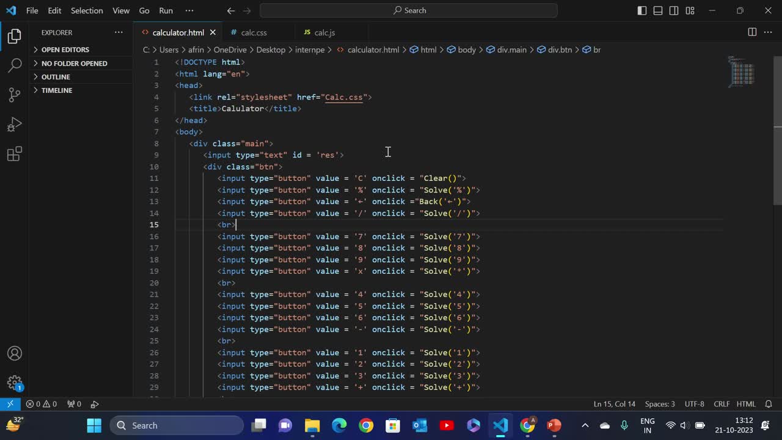Click Spaces: 3 indentation setting
The image size is (782, 440).
click(660, 404)
